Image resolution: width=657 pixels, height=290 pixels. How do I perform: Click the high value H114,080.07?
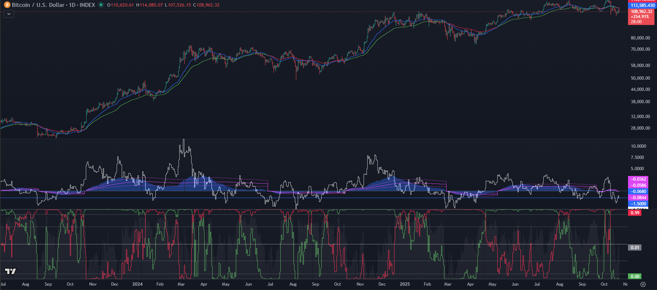[x=149, y=5]
